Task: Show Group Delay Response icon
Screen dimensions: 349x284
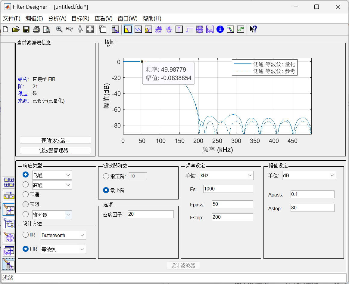Action: click(x=158, y=29)
